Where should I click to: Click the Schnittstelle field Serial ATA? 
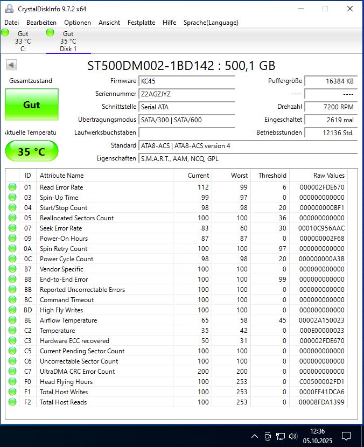tap(186, 107)
